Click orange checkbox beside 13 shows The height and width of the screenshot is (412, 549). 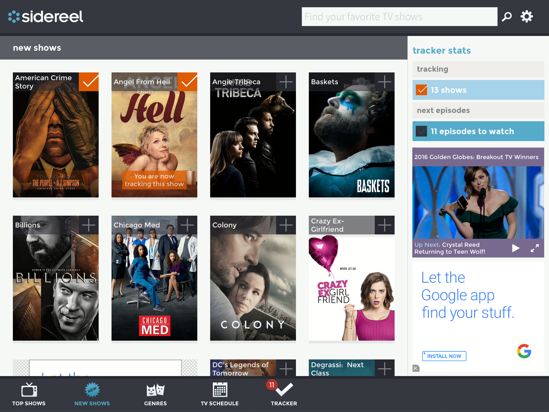[421, 90]
